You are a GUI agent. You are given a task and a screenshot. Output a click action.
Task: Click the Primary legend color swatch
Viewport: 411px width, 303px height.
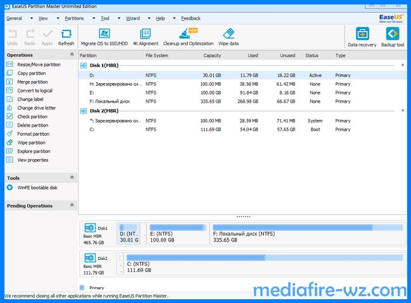pyautogui.click(x=82, y=288)
